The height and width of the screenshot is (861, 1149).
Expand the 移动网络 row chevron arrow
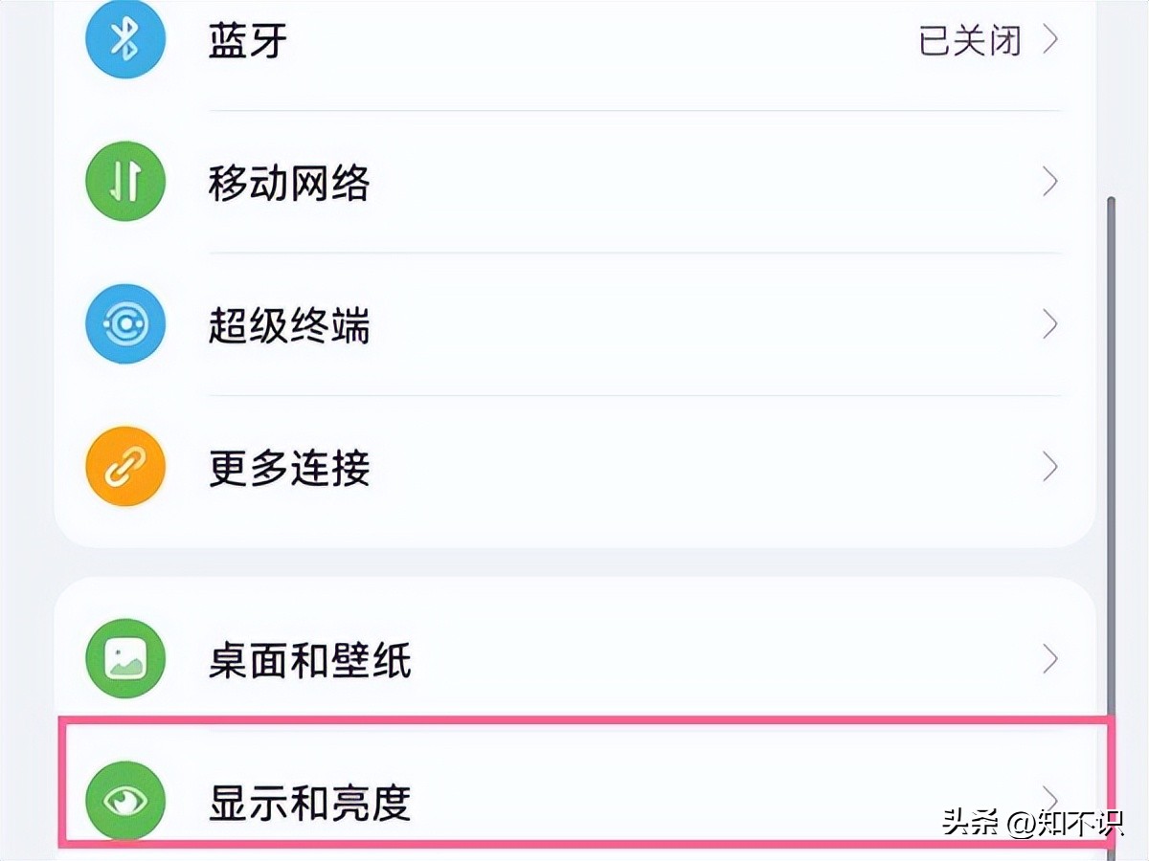pos(1050,182)
